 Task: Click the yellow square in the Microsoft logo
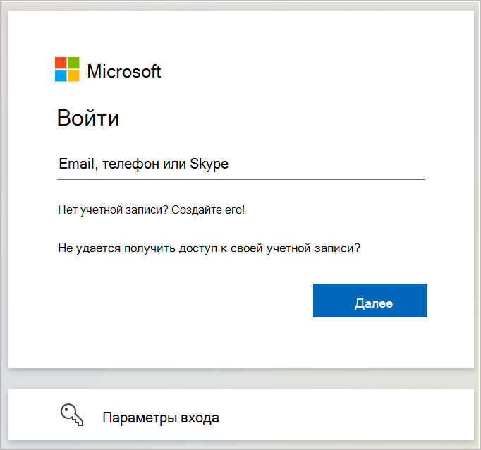[73, 75]
